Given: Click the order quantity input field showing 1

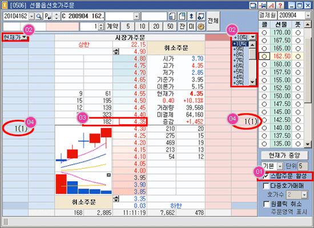Looking at the screenshot, I should [90, 26].
